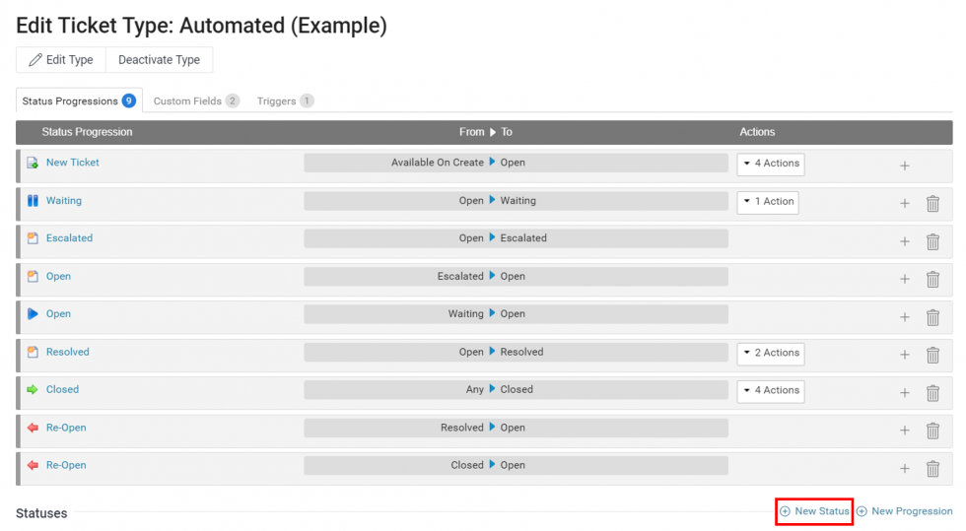The width and height of the screenshot is (966, 531).
Task: Open the Closed row 4 Actions dropdown
Action: click(771, 391)
